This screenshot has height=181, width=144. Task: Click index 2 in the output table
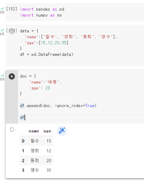coord(23,161)
